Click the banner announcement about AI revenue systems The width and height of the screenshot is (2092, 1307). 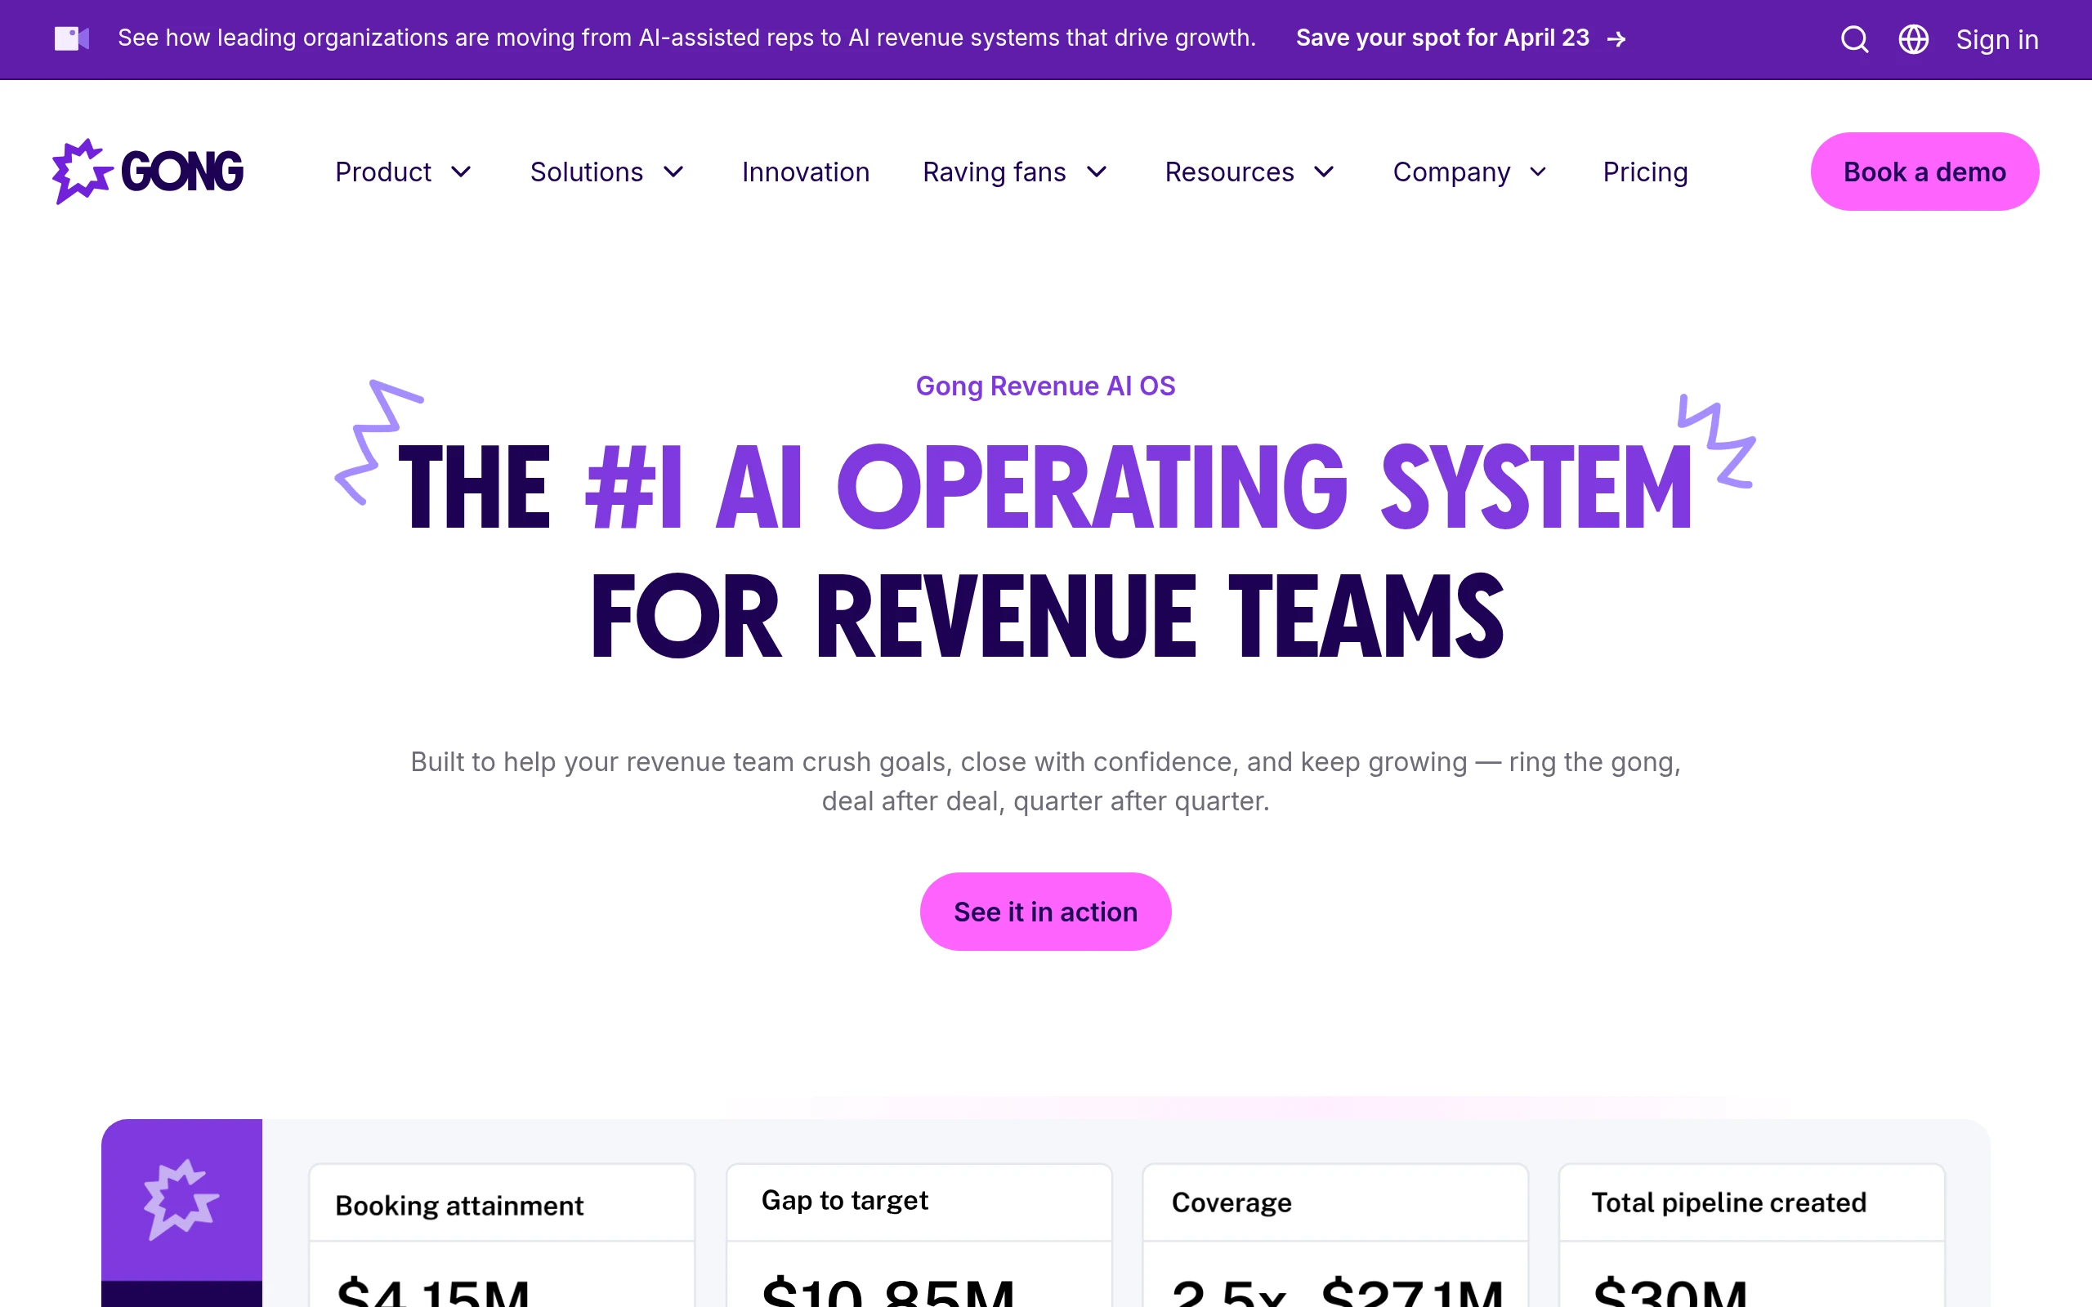tap(686, 38)
